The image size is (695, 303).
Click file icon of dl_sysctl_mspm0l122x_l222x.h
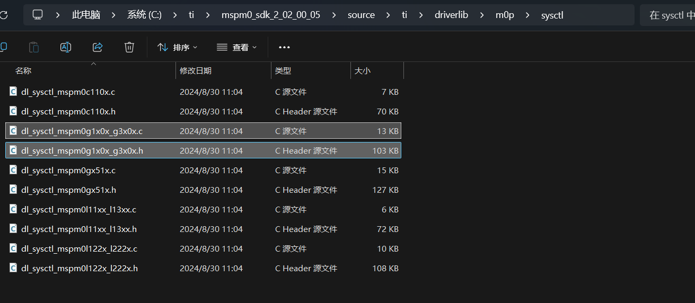click(x=14, y=268)
